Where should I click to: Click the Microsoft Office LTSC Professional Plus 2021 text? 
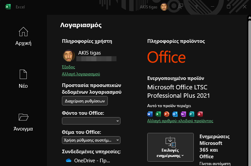[x=178, y=91]
